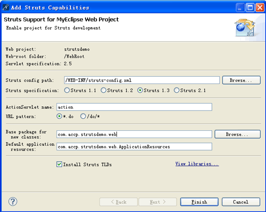
Task: Click the disabled Next button
Action: 158,202
